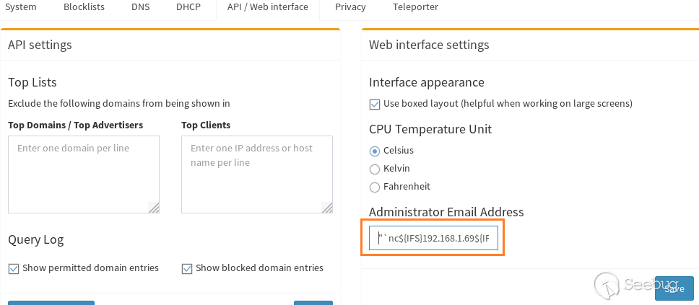The height and width of the screenshot is (305, 699).
Task: Click the Administrator Email Address label
Action: 446,212
